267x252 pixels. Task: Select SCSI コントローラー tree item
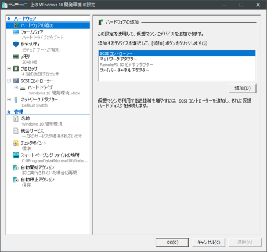(x=37, y=81)
